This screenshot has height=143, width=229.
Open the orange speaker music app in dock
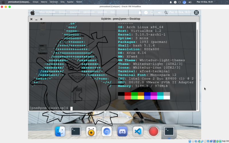tap(91, 131)
